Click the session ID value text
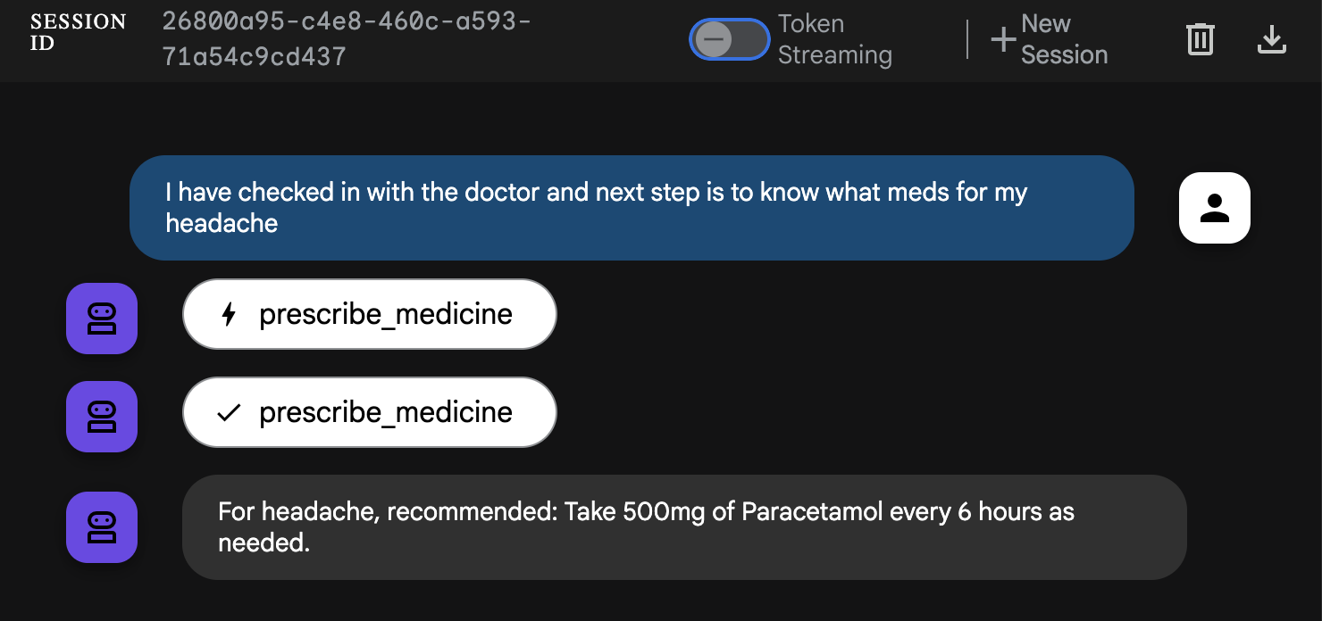The height and width of the screenshot is (621, 1322). click(347, 39)
